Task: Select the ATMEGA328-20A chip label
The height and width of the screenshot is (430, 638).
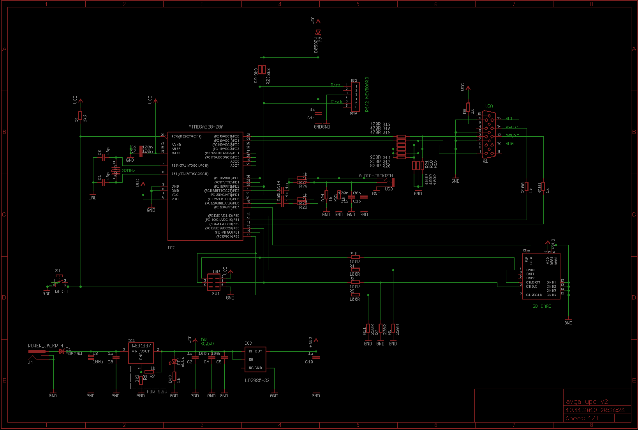Action: (206, 127)
